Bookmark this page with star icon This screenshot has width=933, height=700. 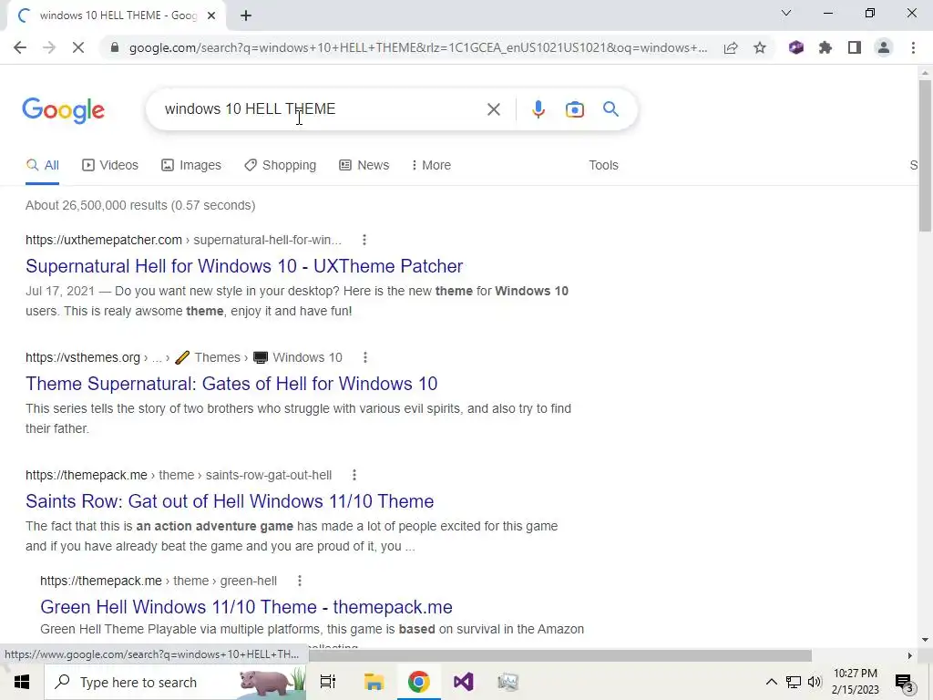760,47
